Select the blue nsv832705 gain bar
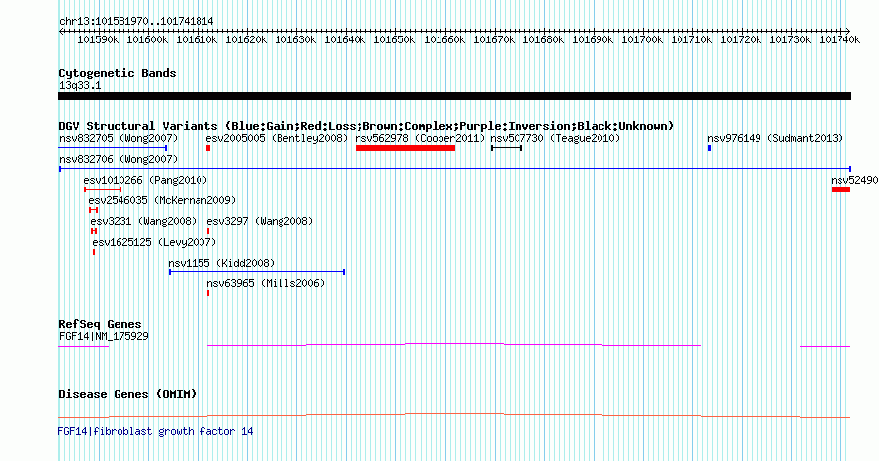The image size is (879, 461). (113, 148)
